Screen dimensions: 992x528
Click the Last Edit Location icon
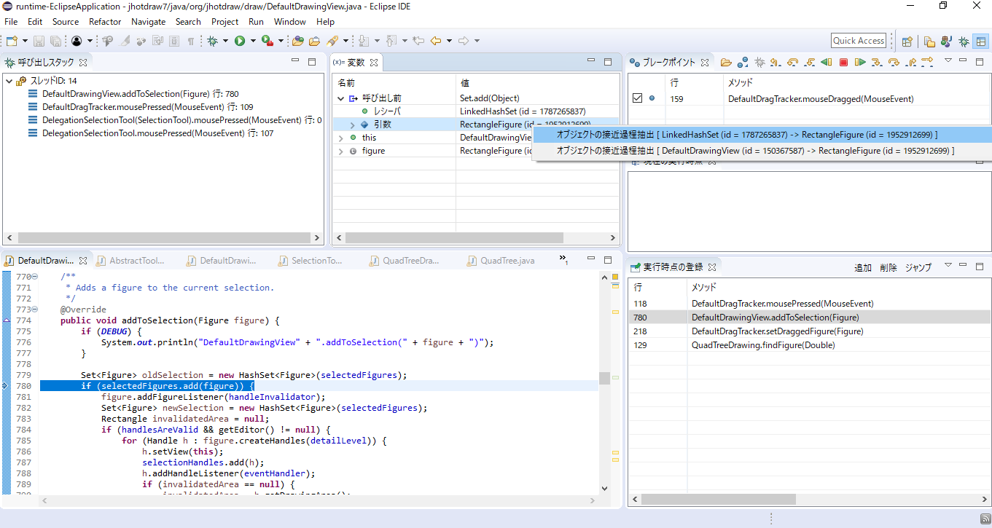click(x=418, y=41)
